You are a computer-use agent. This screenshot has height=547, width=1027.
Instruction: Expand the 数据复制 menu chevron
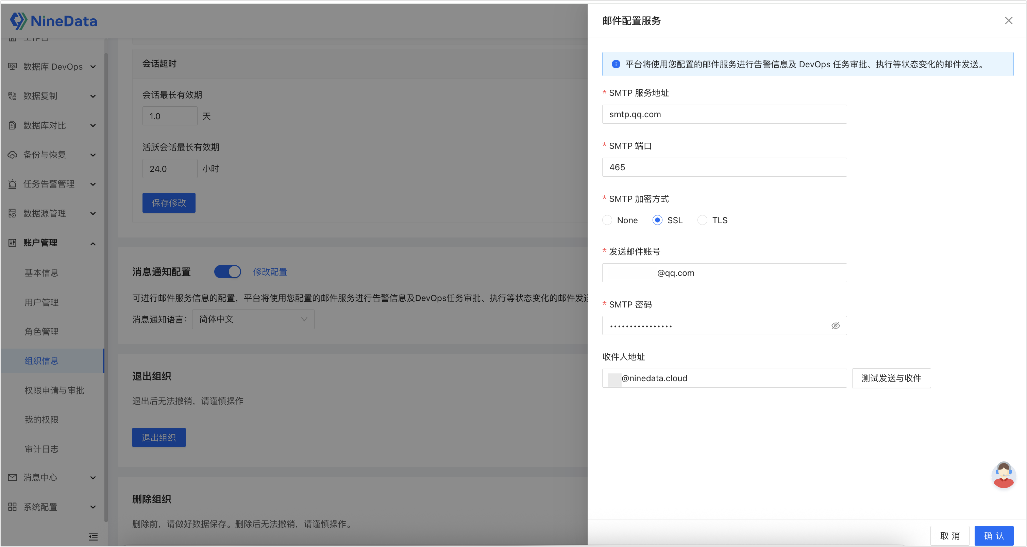click(x=93, y=96)
